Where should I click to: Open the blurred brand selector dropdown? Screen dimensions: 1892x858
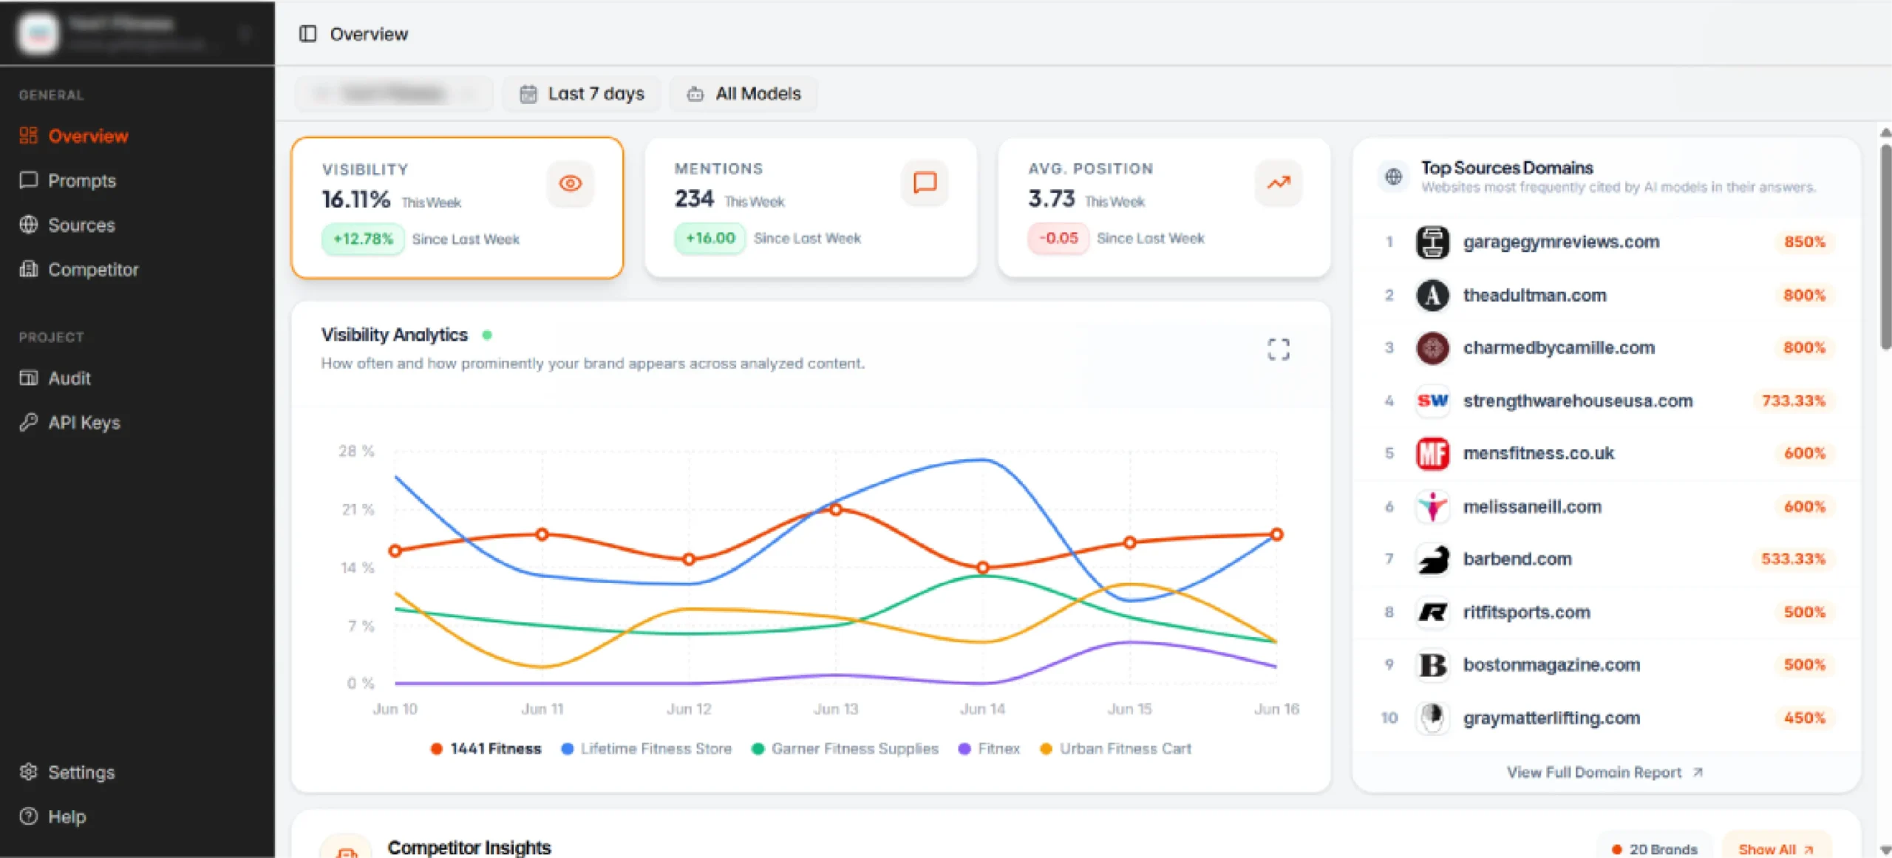(x=394, y=94)
